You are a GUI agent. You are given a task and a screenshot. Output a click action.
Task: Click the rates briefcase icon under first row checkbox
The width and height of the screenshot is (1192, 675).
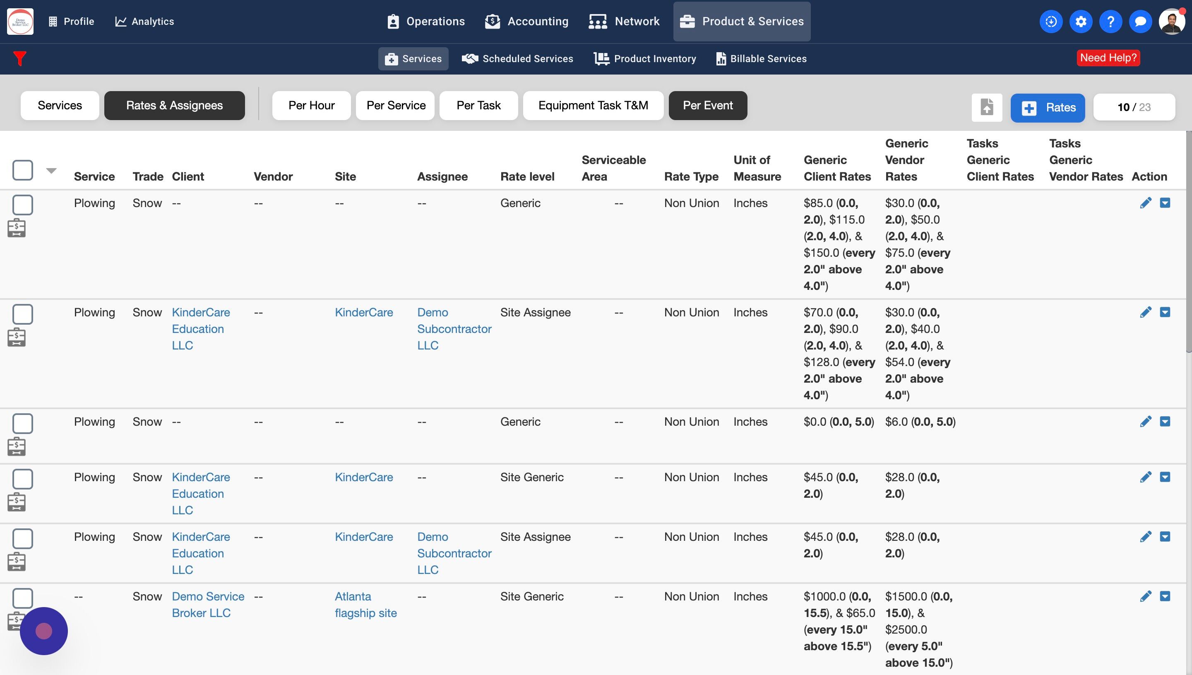point(17,228)
